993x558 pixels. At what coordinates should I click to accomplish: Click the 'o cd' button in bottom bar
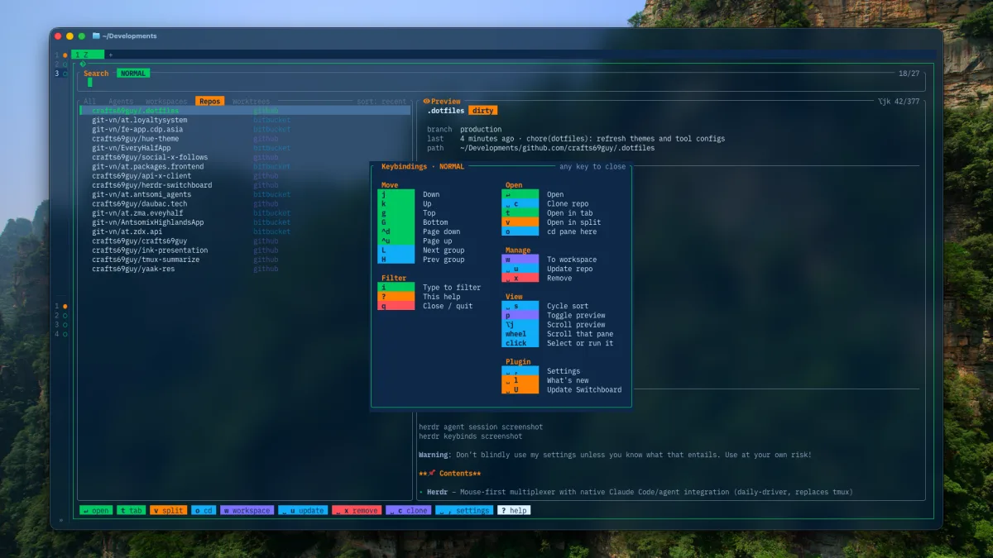coord(204,511)
